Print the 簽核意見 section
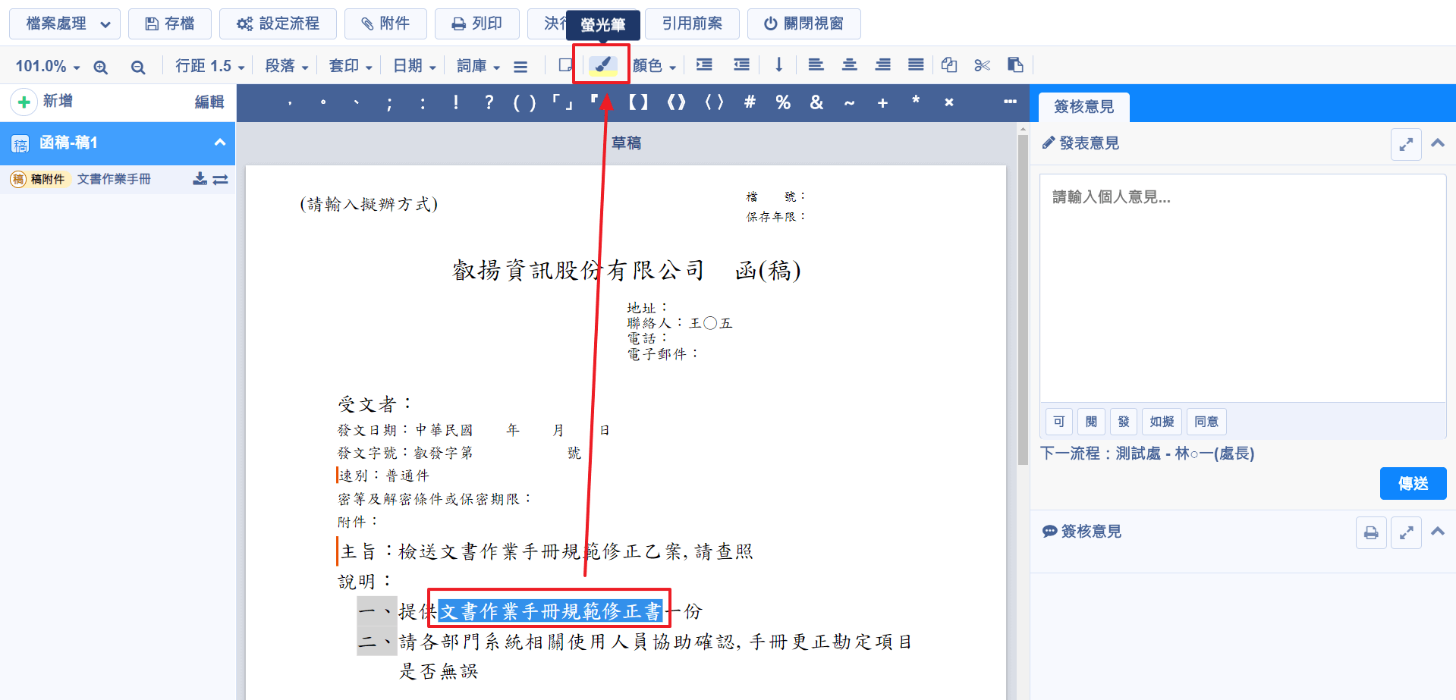Viewport: 1456px width, 700px height. 1370,532
